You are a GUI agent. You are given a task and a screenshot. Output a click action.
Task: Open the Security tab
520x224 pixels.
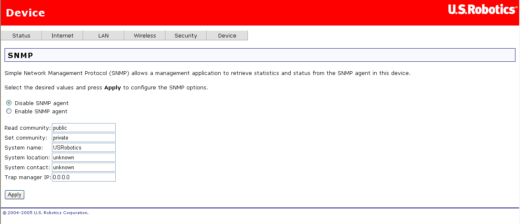(x=186, y=35)
